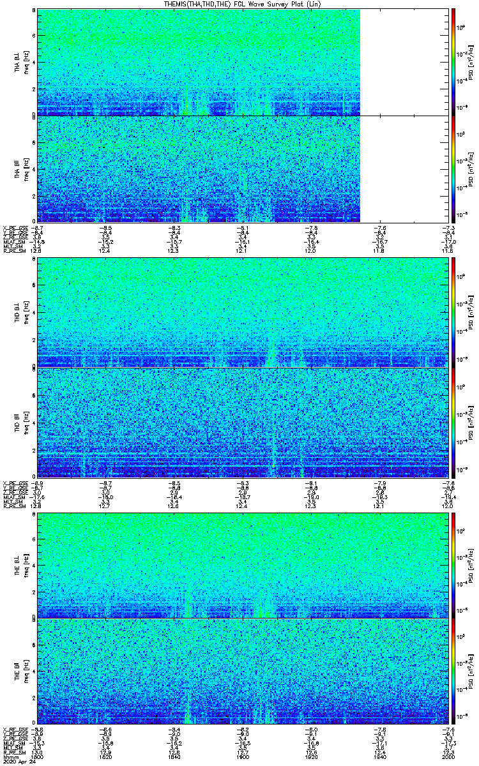Click the THD B-perpendicular spectrogram panel
This screenshot has width=479, height=766.
click(x=243, y=313)
